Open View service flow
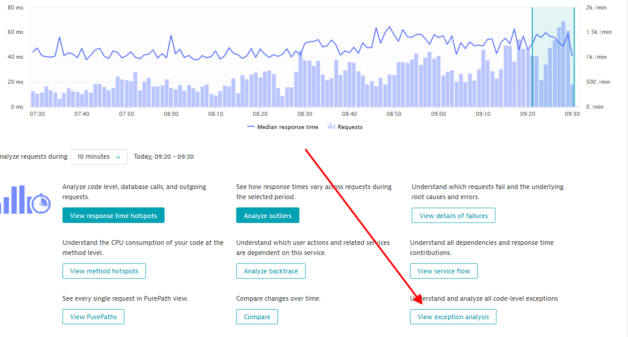 443,271
